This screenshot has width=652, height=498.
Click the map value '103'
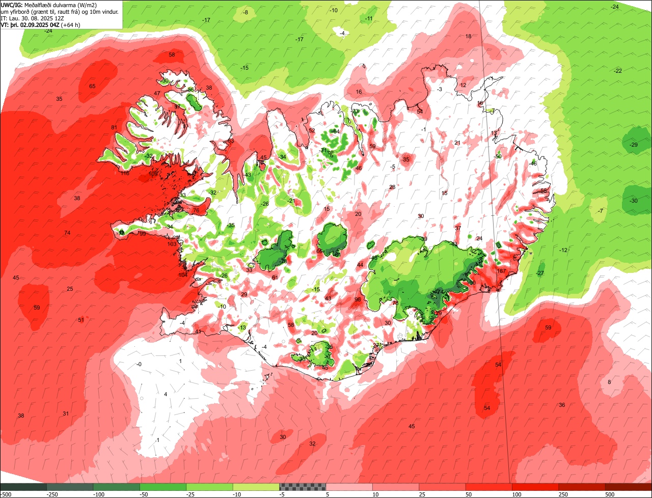point(172,244)
